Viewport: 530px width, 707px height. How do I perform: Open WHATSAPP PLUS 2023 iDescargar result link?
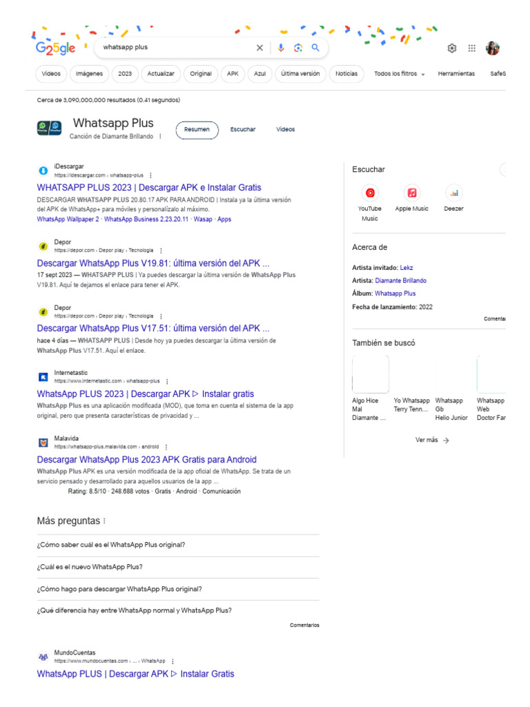(149, 188)
